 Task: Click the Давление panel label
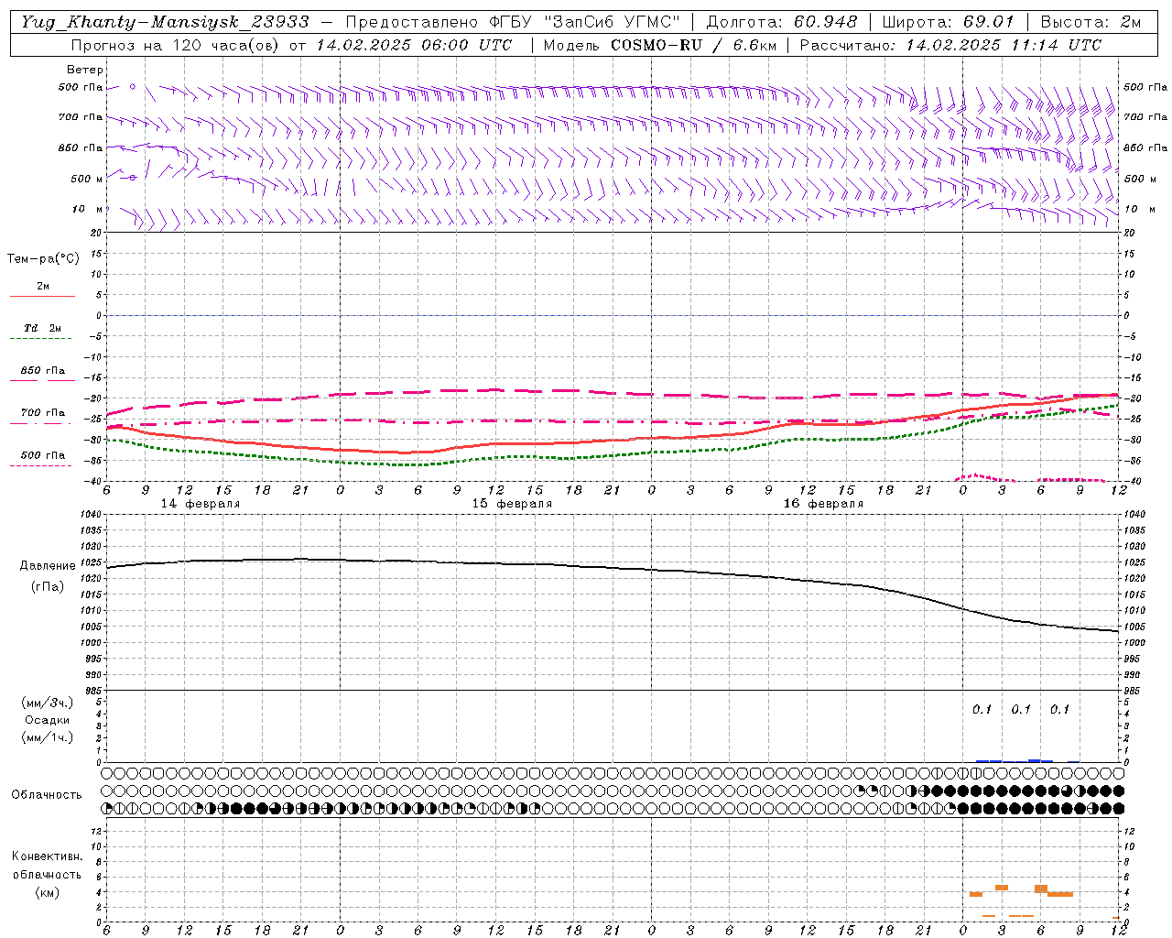(x=48, y=566)
